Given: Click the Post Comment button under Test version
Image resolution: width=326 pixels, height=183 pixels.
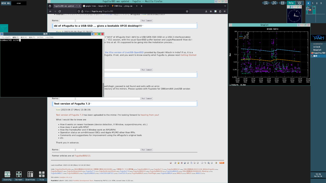Looking at the screenshot, I should click(x=147, y=150).
